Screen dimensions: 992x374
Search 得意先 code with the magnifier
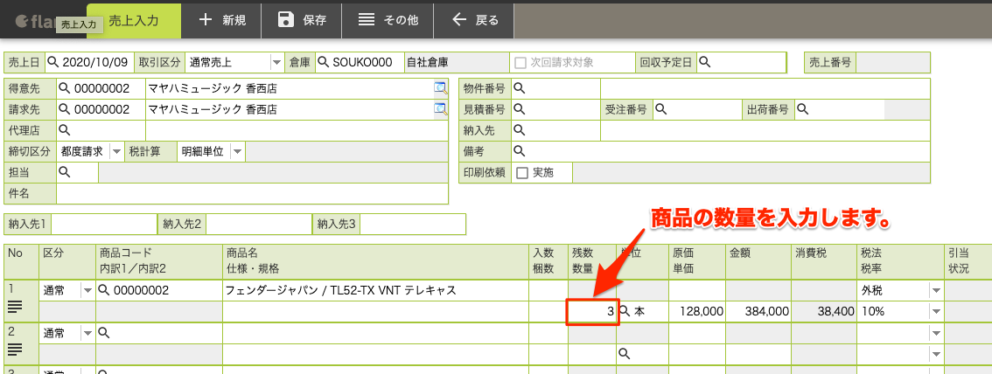[x=65, y=88]
